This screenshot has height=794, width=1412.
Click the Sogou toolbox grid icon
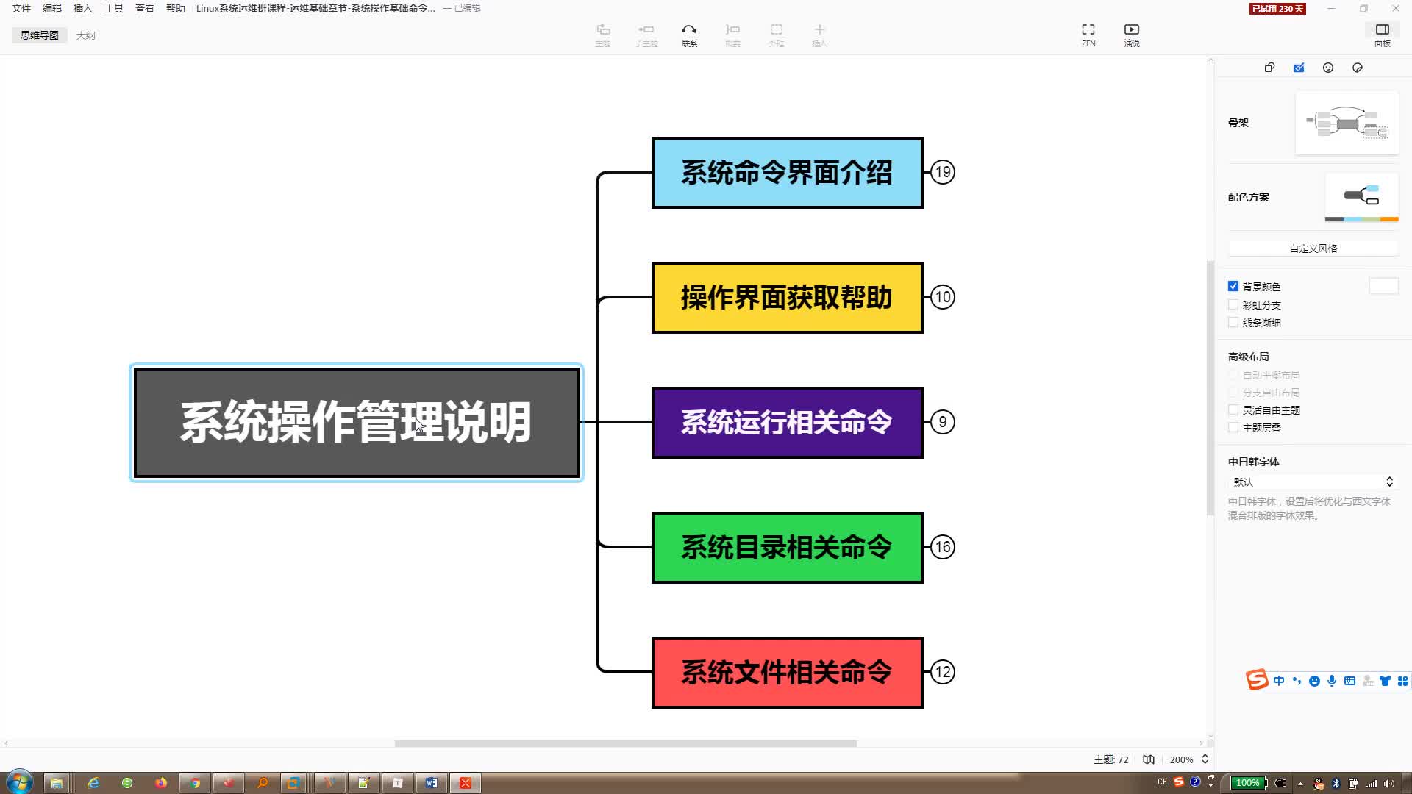[x=1402, y=681]
